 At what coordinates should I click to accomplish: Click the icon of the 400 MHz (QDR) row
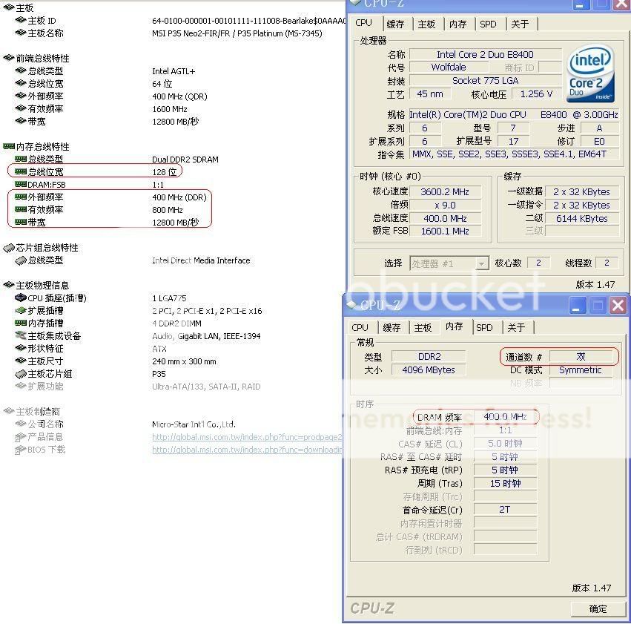point(21,96)
